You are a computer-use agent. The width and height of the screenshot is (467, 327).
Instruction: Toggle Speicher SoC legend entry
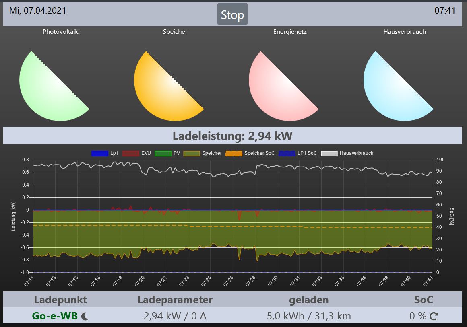(x=250, y=153)
